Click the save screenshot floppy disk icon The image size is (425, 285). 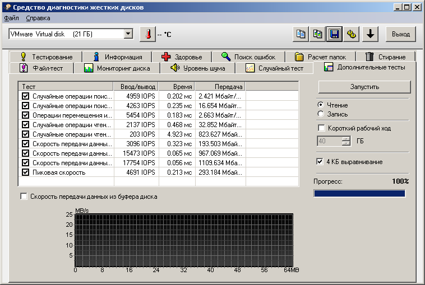[x=335, y=34]
